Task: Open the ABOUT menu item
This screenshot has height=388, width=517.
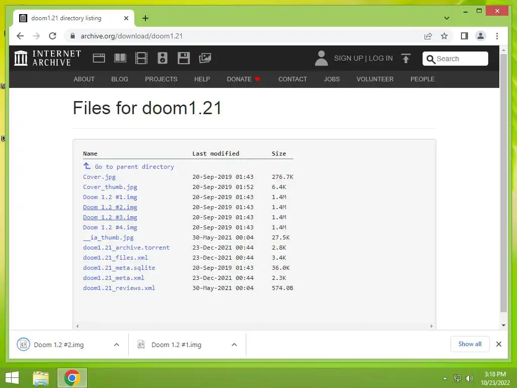Action: [x=84, y=79]
